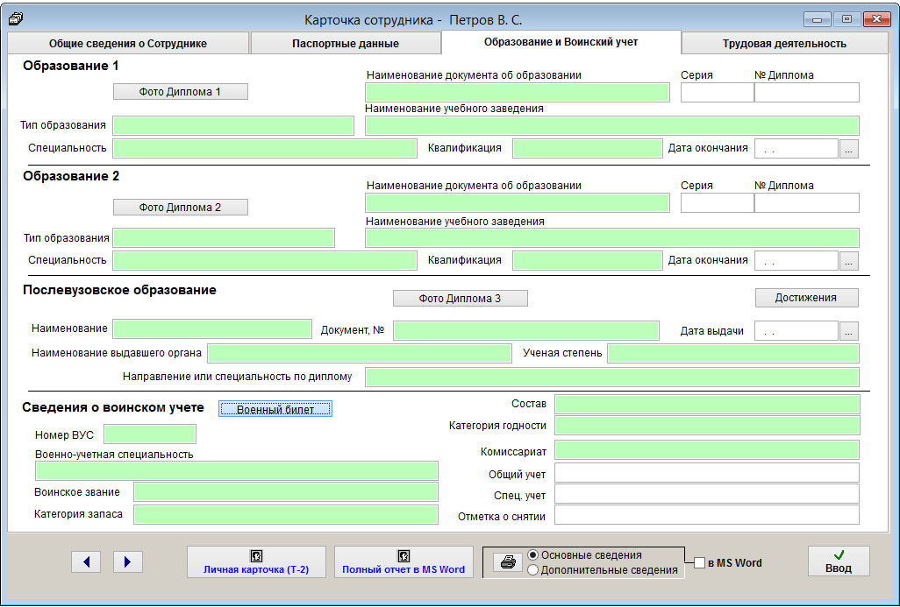The image size is (900, 607).
Task: Click the application icon in the title bar
Action: coord(16,19)
